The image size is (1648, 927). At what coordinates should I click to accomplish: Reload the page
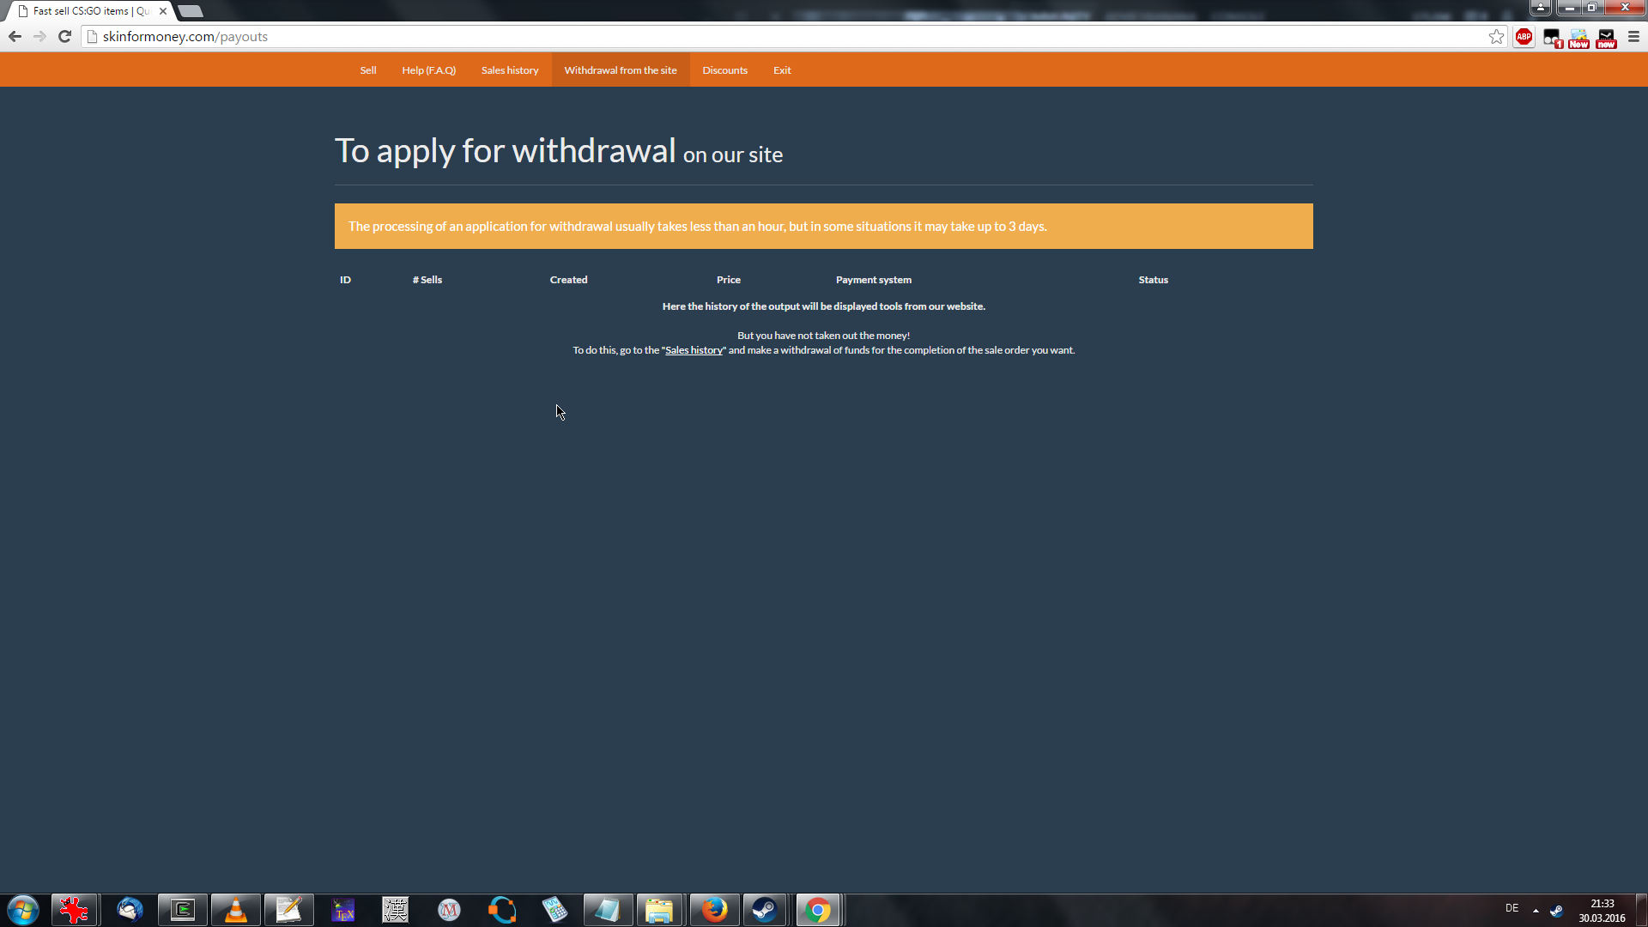coord(64,37)
